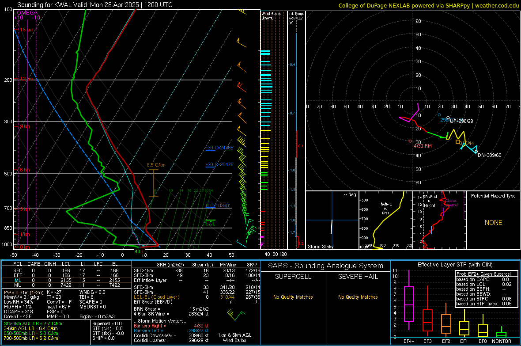Click the Theta-E v. Pres panel label
The width and height of the screenshot is (521, 346).
[385, 208]
